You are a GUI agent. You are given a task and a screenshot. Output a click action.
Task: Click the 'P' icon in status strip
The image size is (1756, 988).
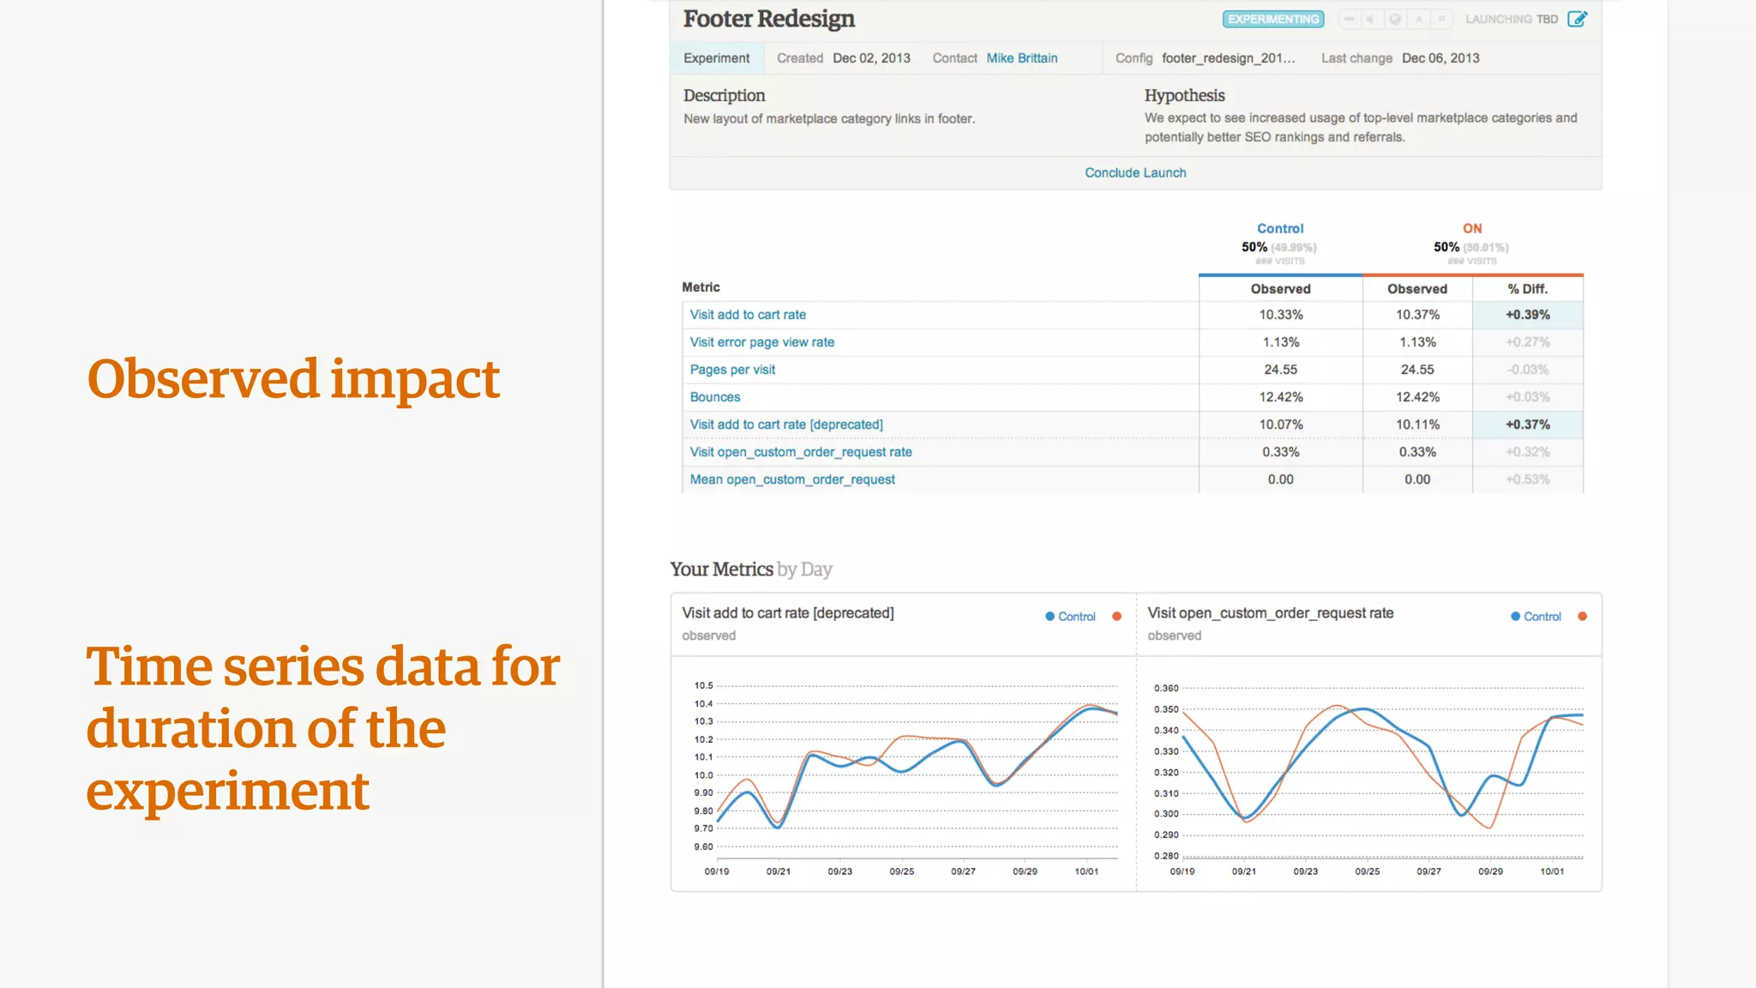click(x=1442, y=19)
